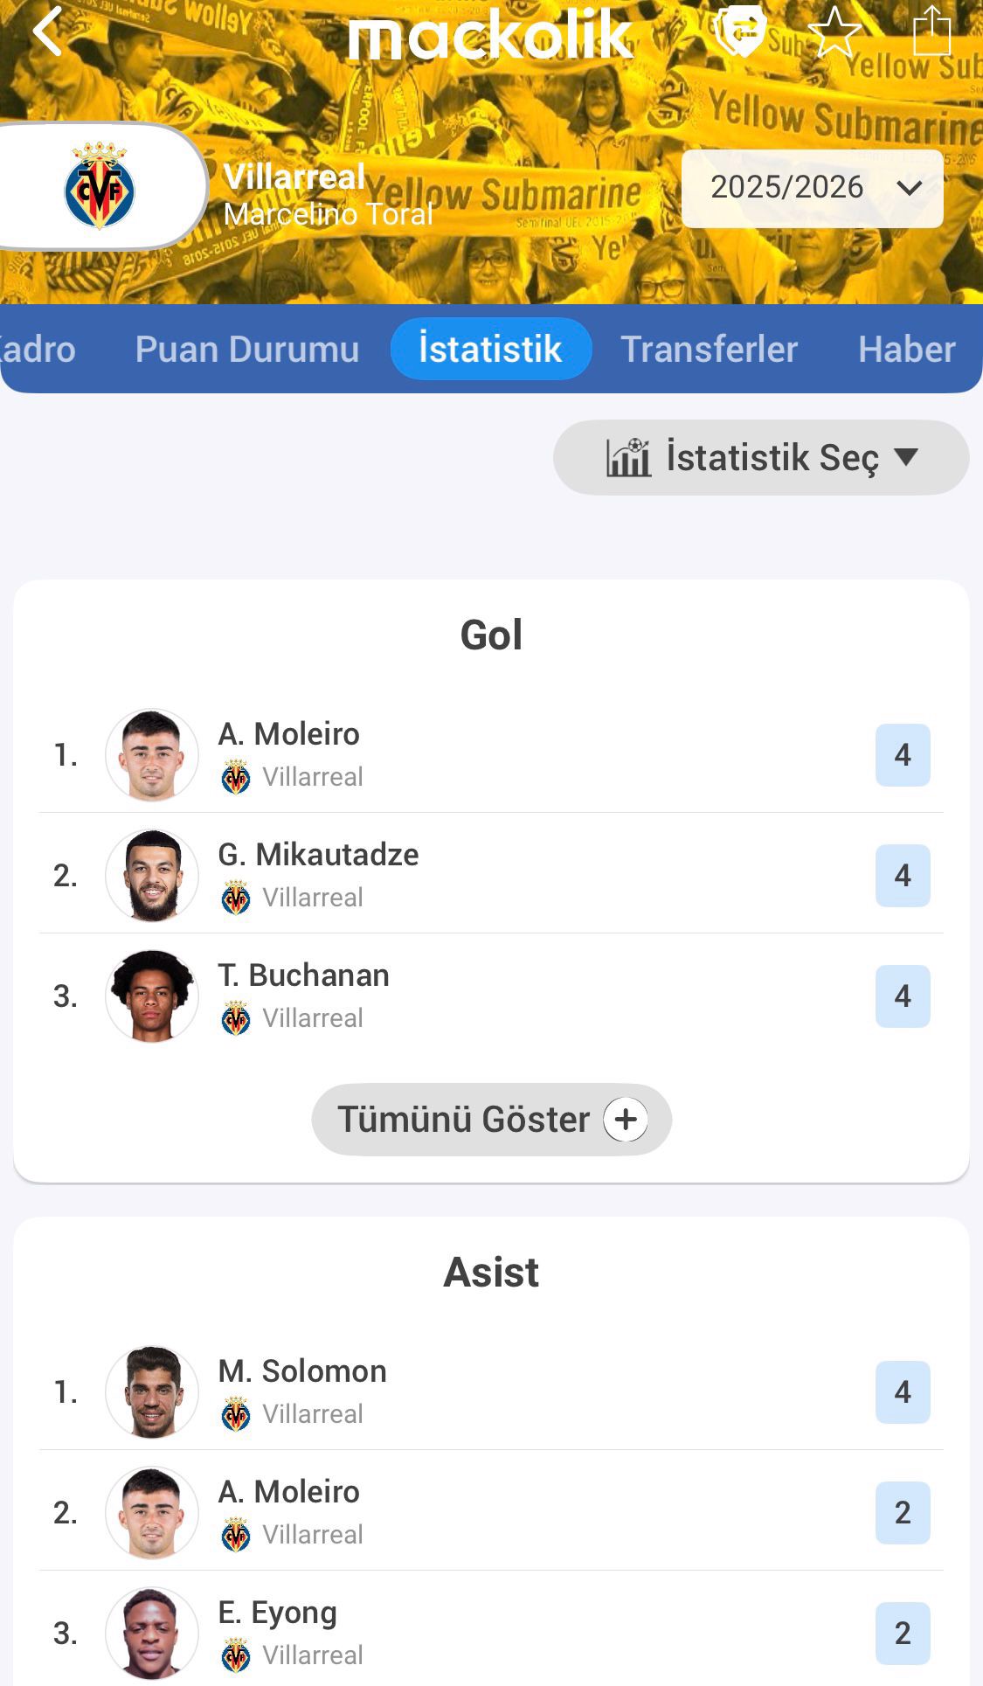This screenshot has width=983, height=1686.
Task: Tap T. Buchanan's player avatar
Action: [x=152, y=996]
